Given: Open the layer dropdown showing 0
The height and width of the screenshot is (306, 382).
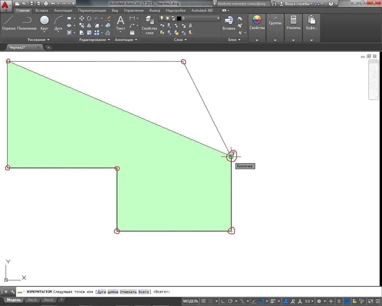Looking at the screenshot, I should (189, 18).
